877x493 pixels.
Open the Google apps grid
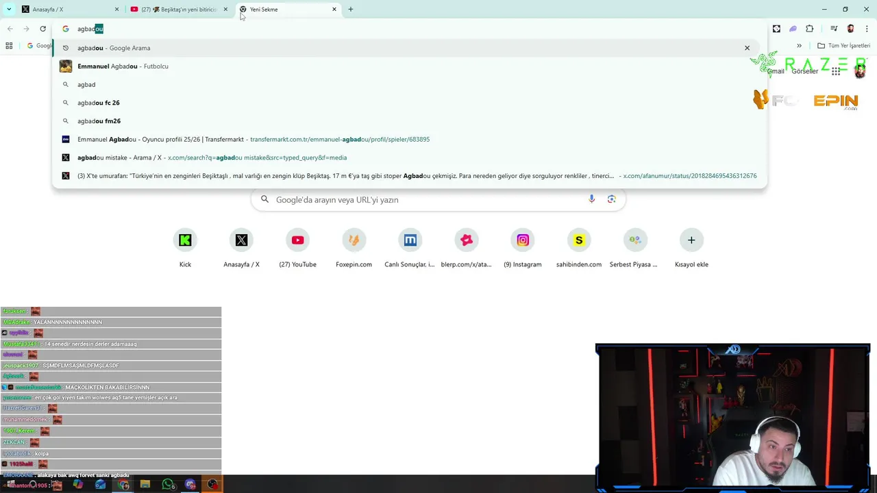pos(835,71)
